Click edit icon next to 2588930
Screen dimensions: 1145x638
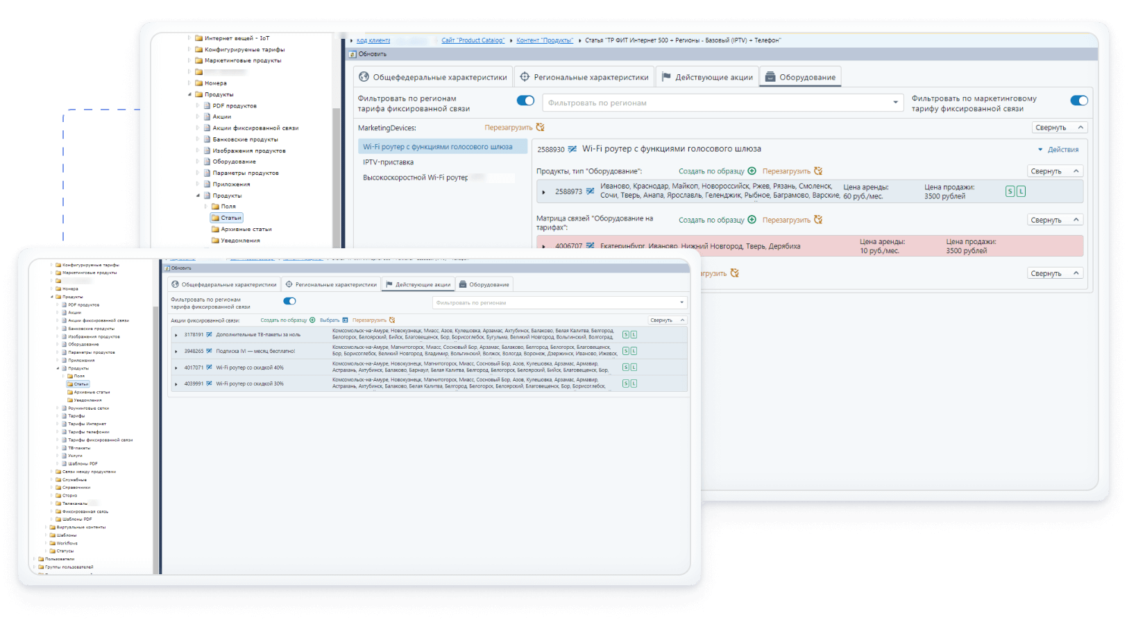click(572, 149)
